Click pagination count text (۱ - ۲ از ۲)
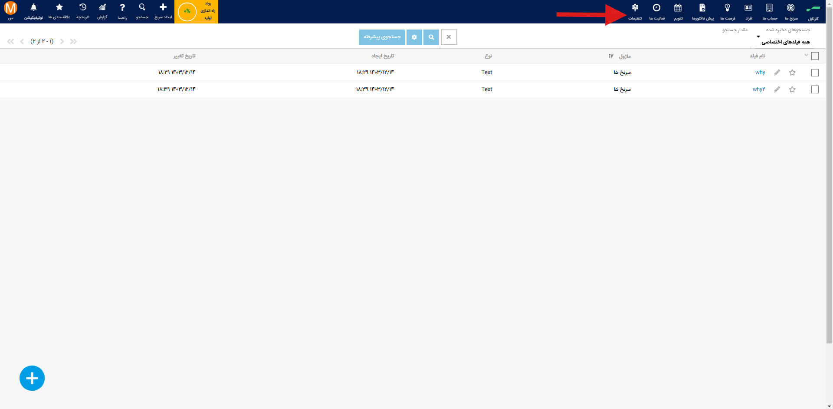The image size is (833, 409). click(x=42, y=42)
